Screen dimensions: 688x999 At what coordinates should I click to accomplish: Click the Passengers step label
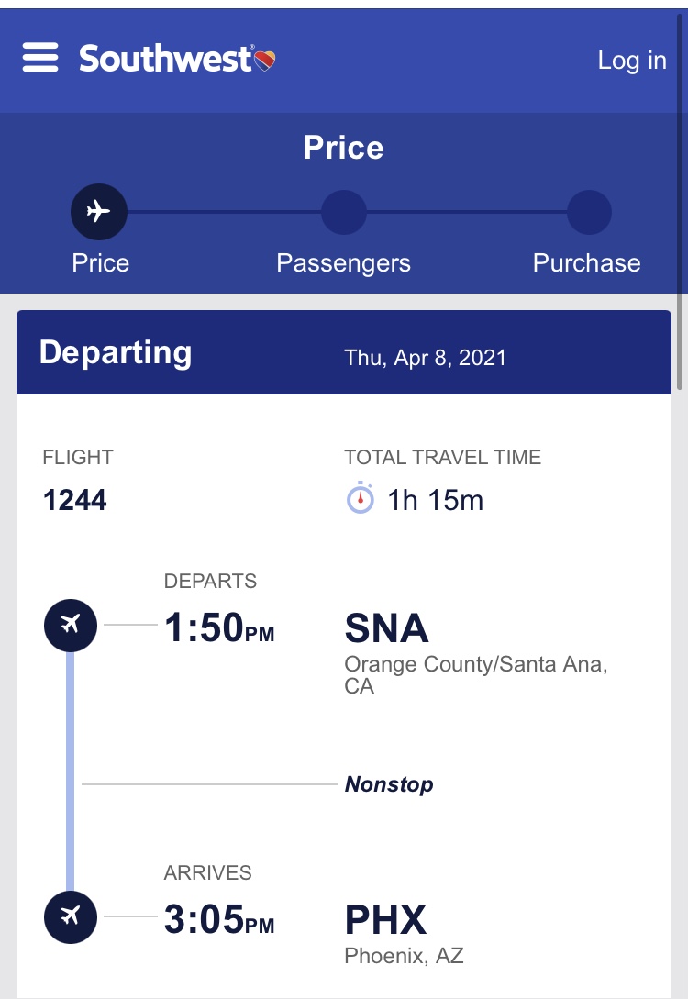[343, 263]
